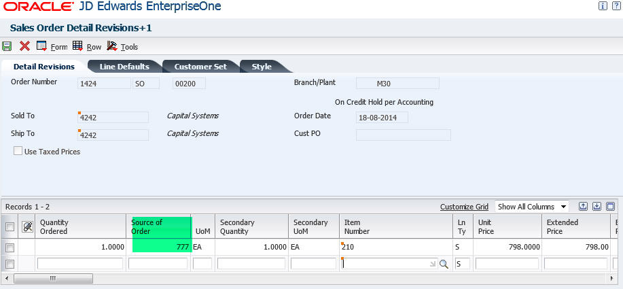
Task: Switch to the Line Defaults tab
Action: coord(124,67)
